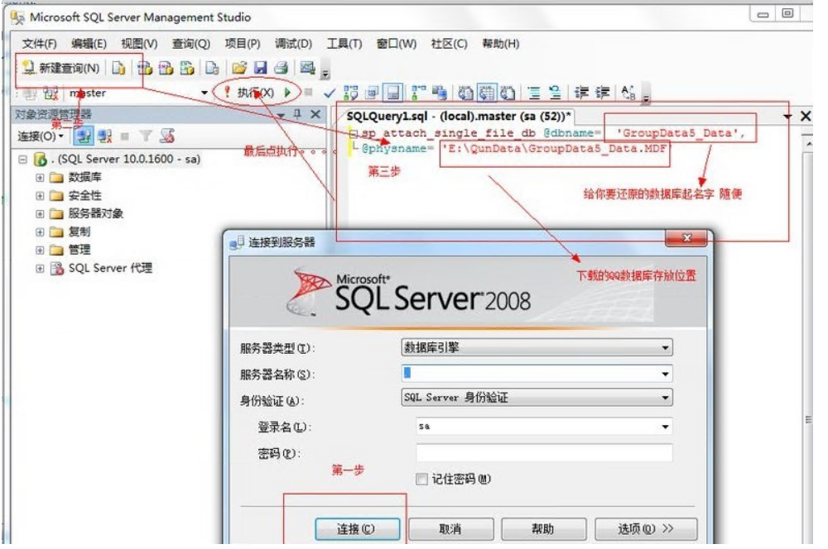Pin the Object Explorer panel with pushpin icon
This screenshot has height=549, width=828.
[x=297, y=114]
